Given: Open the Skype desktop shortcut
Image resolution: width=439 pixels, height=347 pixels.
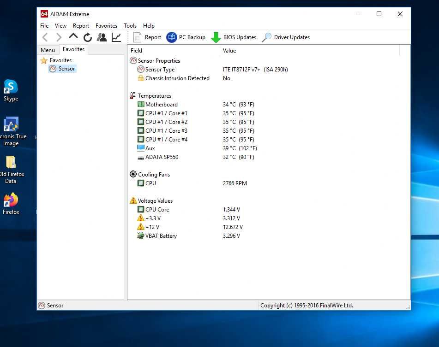Looking at the screenshot, I should click(11, 90).
